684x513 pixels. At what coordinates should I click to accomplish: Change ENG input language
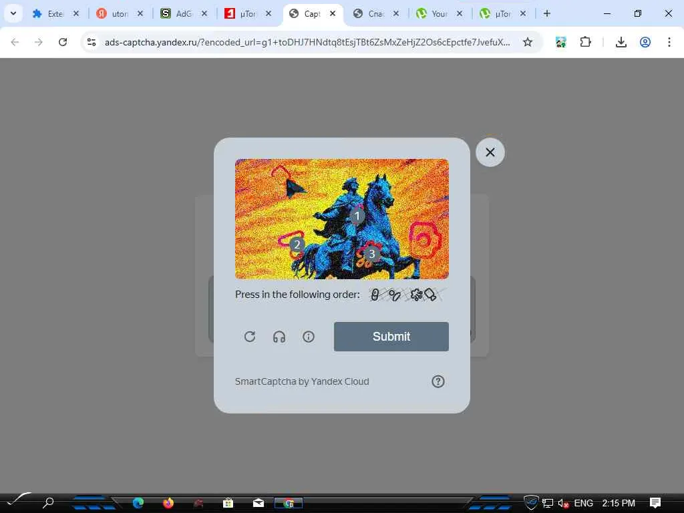pos(583,503)
